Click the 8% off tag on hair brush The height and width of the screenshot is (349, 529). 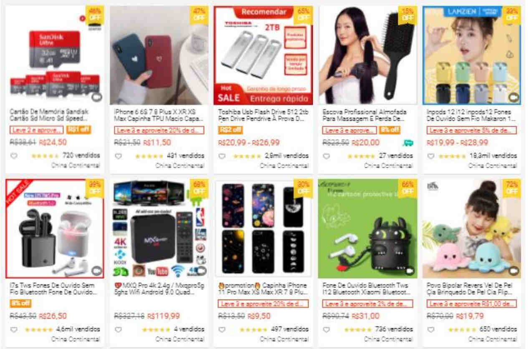[390, 130]
